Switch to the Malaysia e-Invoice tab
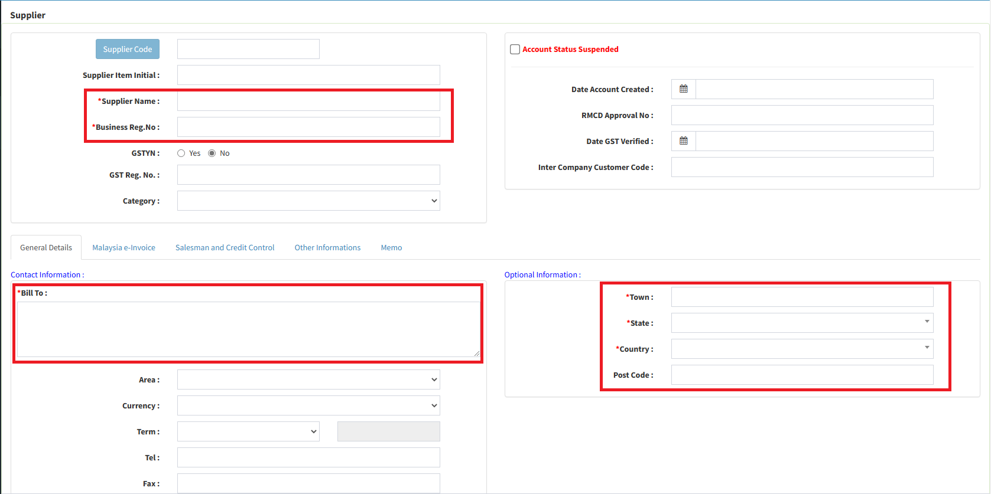 tap(124, 248)
